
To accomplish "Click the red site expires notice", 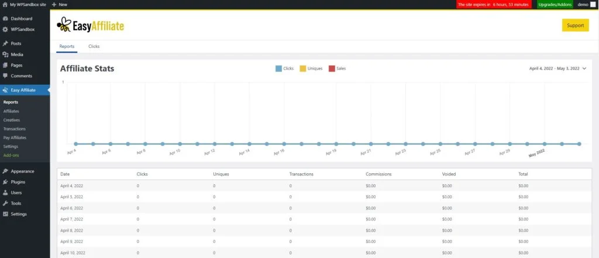I will tap(493, 5).
